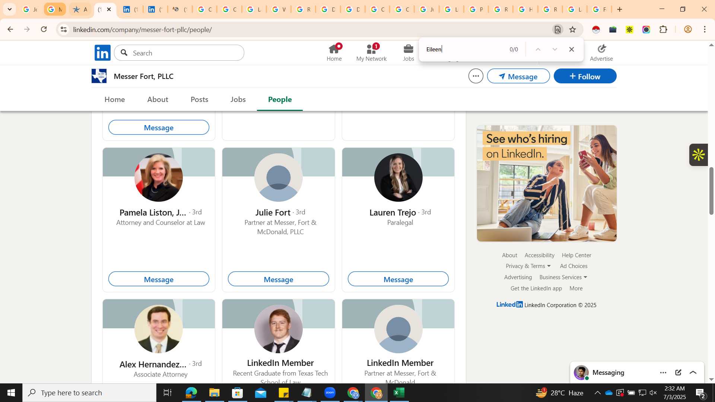Switch to company Home tab
715x402 pixels.
(115, 99)
